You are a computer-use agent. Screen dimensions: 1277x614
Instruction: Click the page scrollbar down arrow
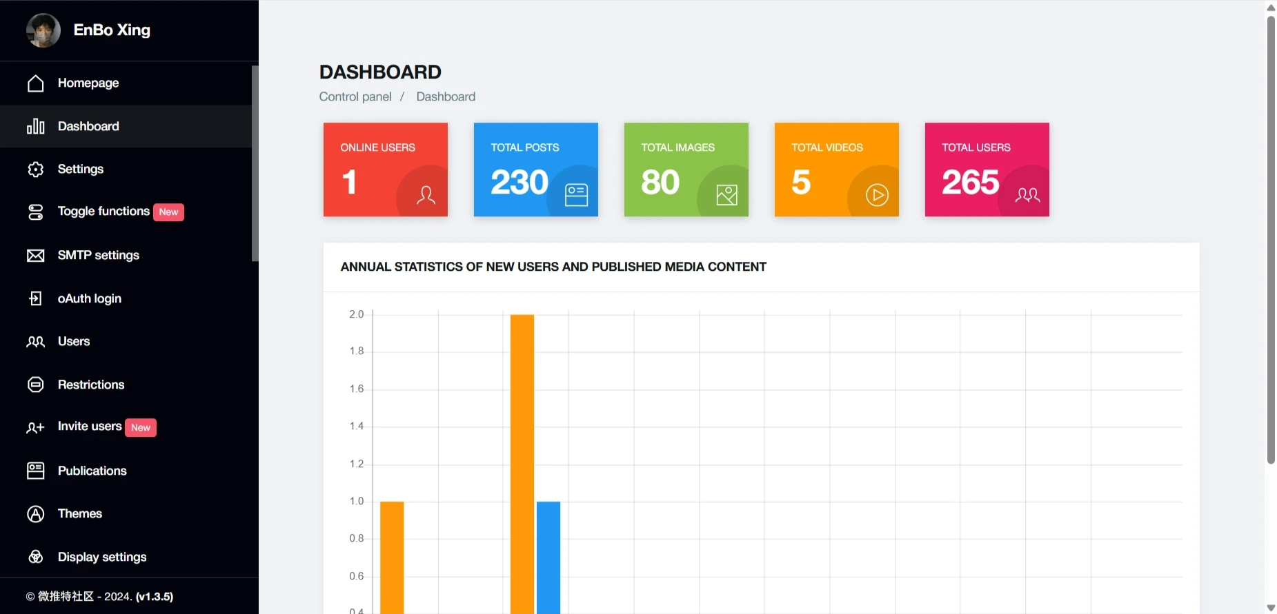1271,608
